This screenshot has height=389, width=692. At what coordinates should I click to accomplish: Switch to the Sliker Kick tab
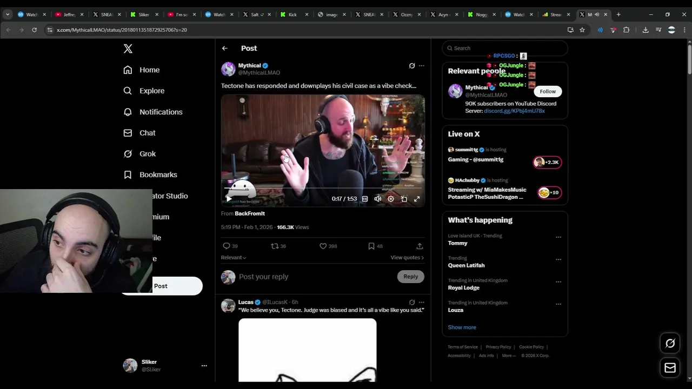[x=143, y=15]
